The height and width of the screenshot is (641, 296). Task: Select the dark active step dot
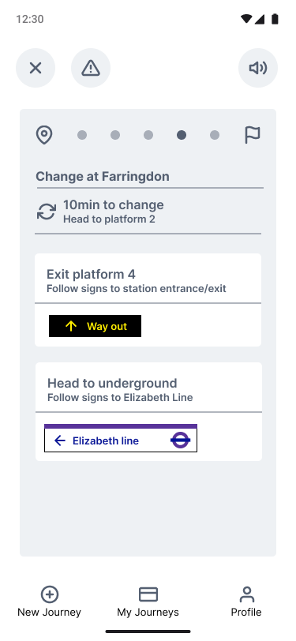(x=182, y=135)
